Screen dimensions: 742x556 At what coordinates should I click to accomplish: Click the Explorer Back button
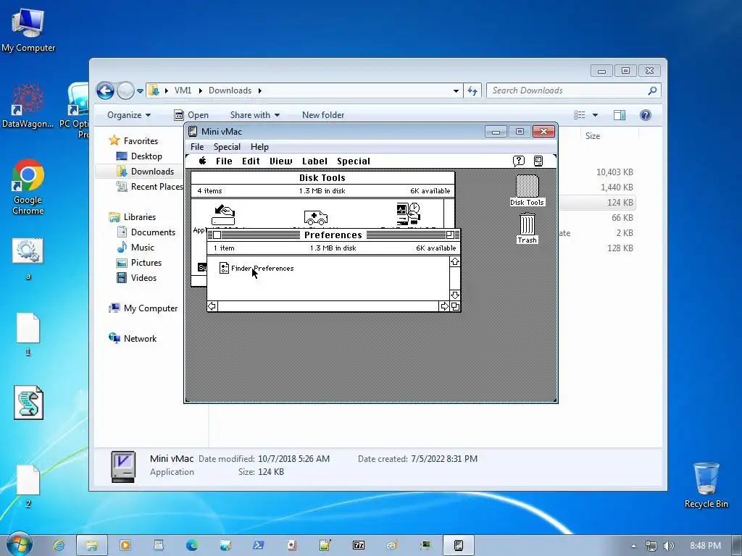coord(106,90)
